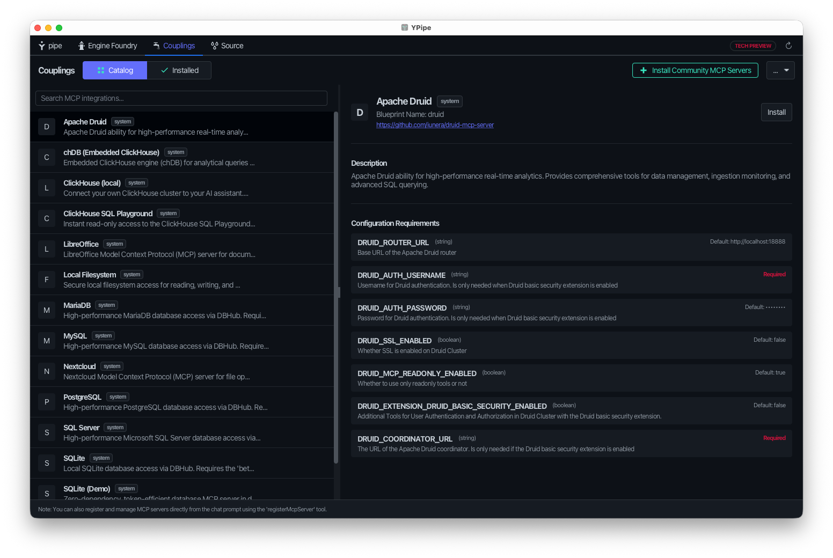Click the L icon of ClickHouse (local)
This screenshot has width=833, height=558.
tap(47, 188)
